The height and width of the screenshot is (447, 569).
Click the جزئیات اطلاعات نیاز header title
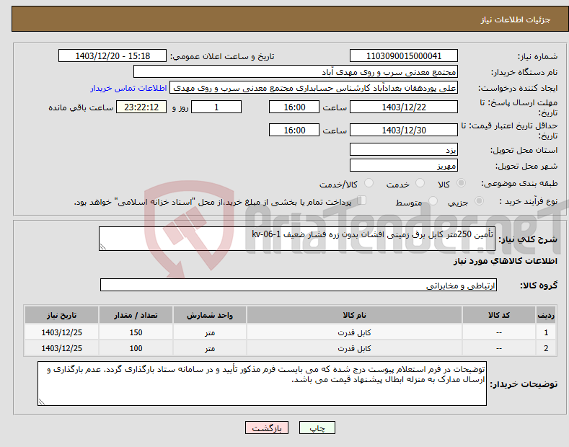tap(516, 19)
